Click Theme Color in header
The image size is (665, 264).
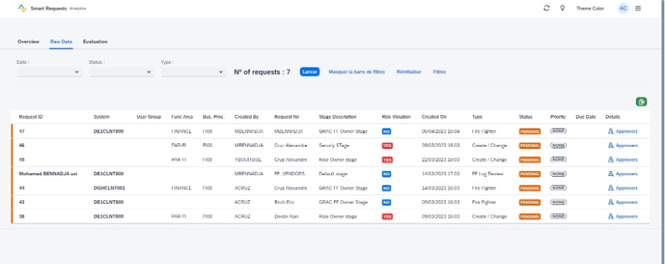point(590,9)
